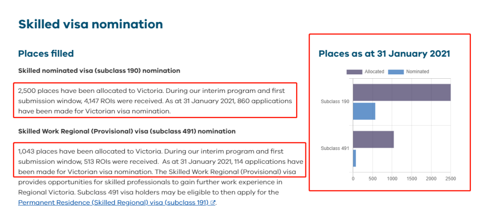478x211 pixels.
Task: Click the Allocated legend label
Action: pyautogui.click(x=374, y=72)
